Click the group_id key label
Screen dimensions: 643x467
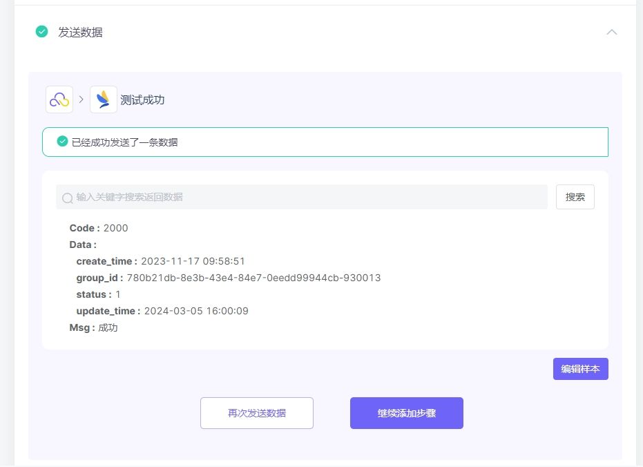tap(99, 278)
